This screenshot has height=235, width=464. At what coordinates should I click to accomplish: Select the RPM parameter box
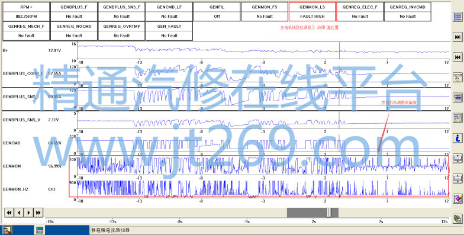(x=26, y=12)
